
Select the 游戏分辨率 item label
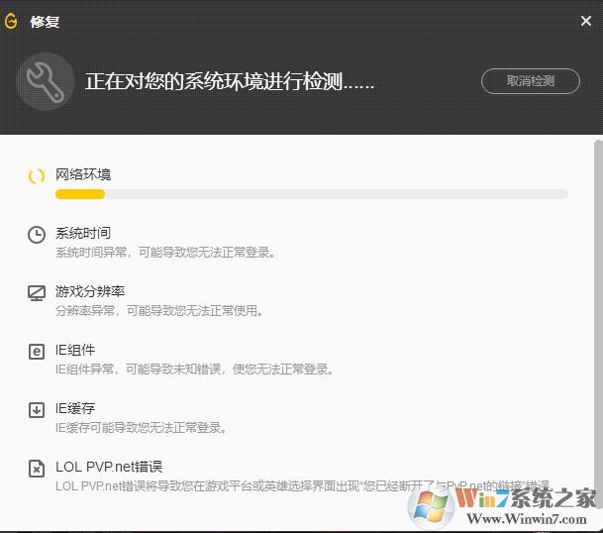pos(90,291)
